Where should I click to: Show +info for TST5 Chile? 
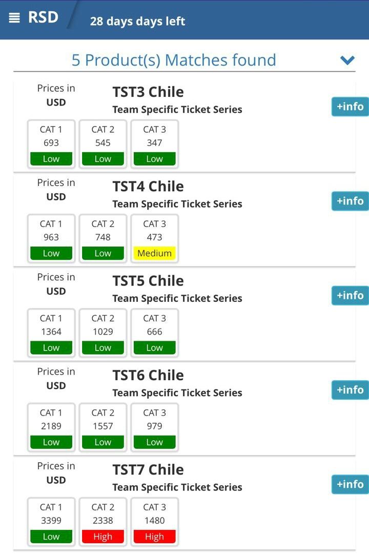pyautogui.click(x=350, y=295)
